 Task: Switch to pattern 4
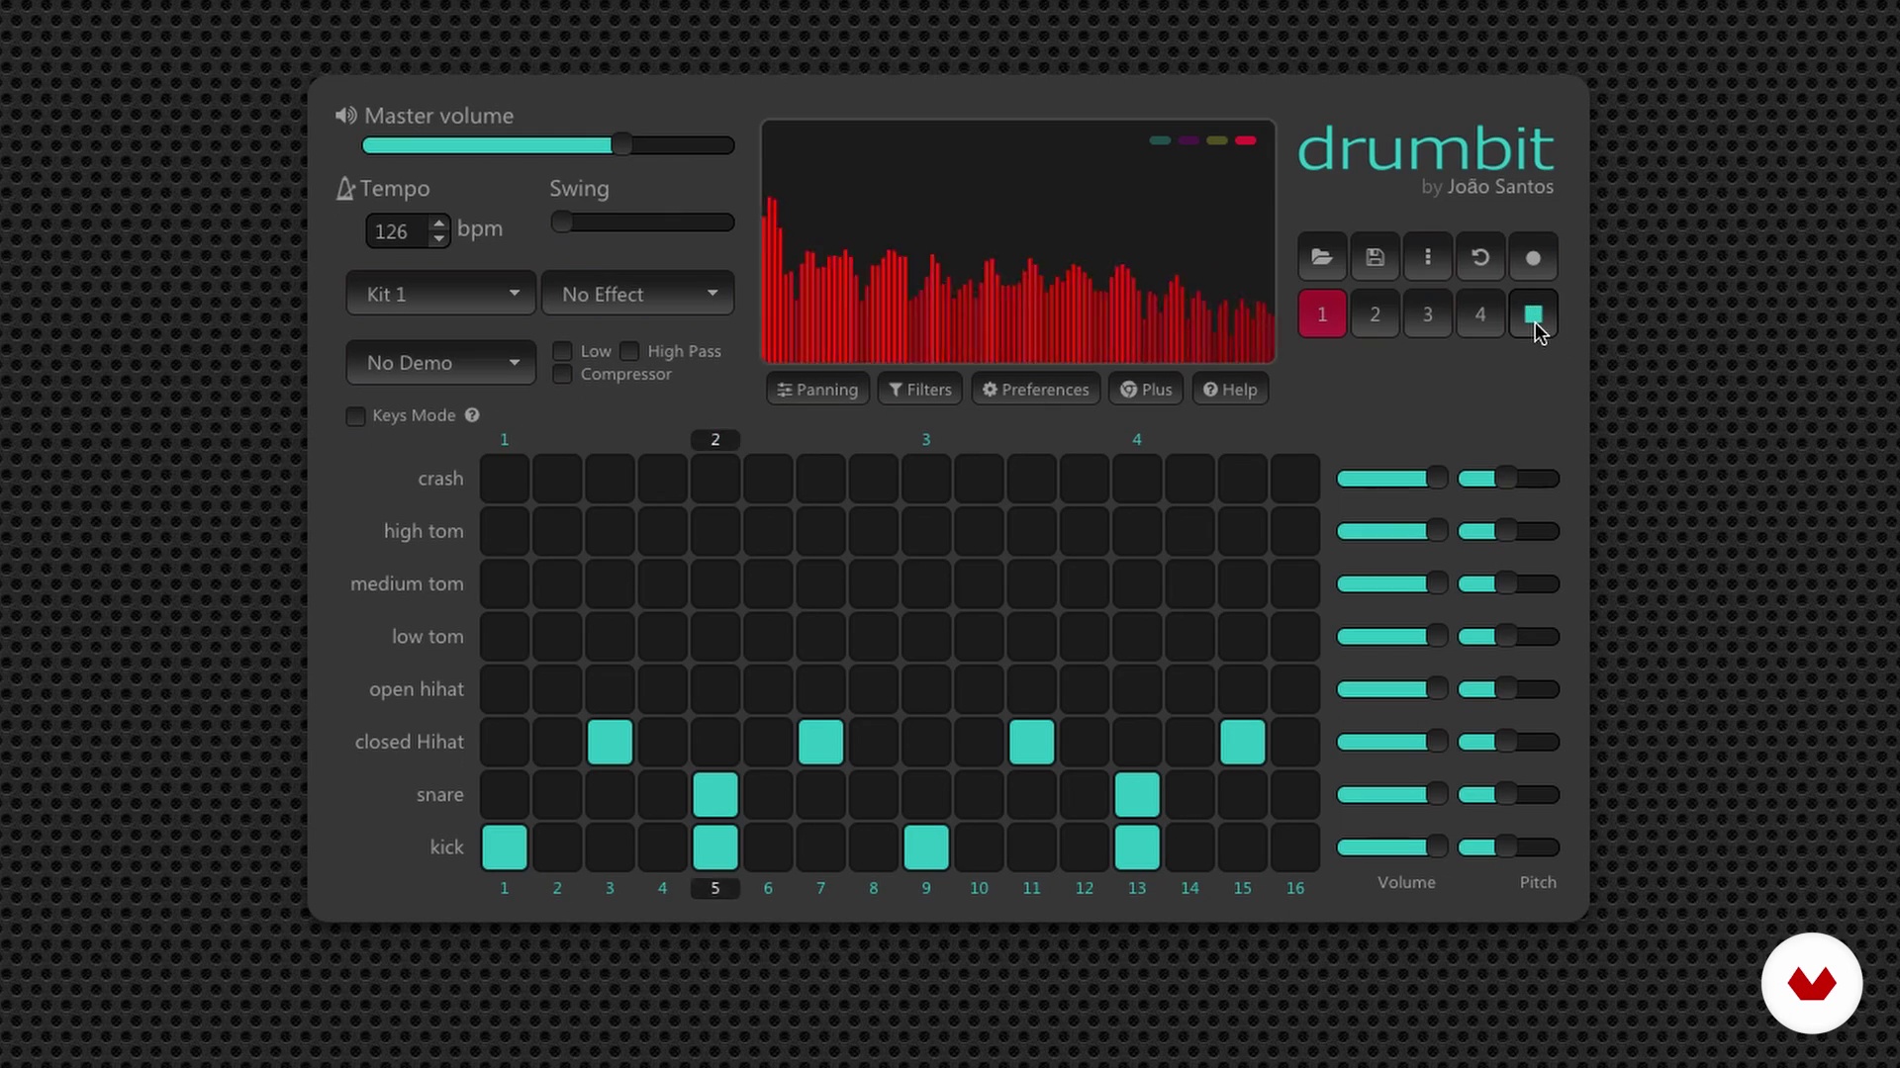(1480, 314)
